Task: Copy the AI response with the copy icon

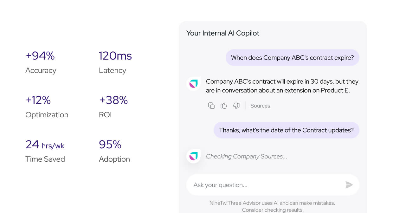Action: (211, 106)
